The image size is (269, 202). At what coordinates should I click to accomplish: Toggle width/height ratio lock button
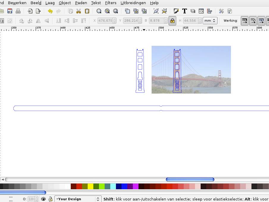click(172, 21)
